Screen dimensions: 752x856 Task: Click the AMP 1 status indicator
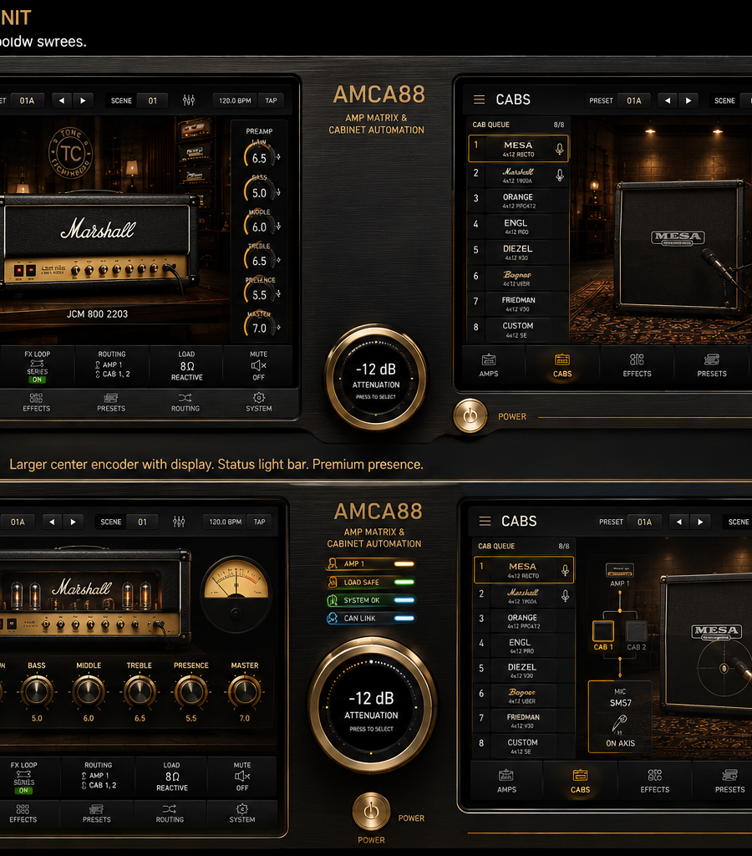(370, 564)
